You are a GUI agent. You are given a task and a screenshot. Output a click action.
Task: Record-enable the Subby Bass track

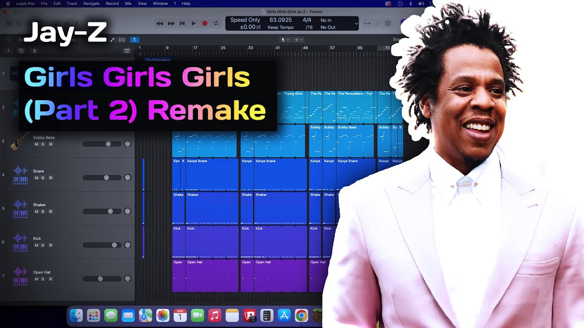tap(50, 144)
